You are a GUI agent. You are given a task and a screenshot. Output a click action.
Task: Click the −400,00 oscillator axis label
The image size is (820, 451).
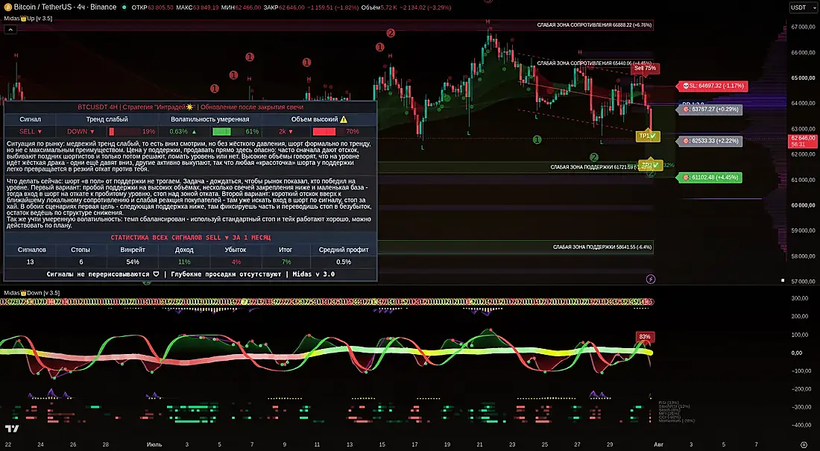800,426
